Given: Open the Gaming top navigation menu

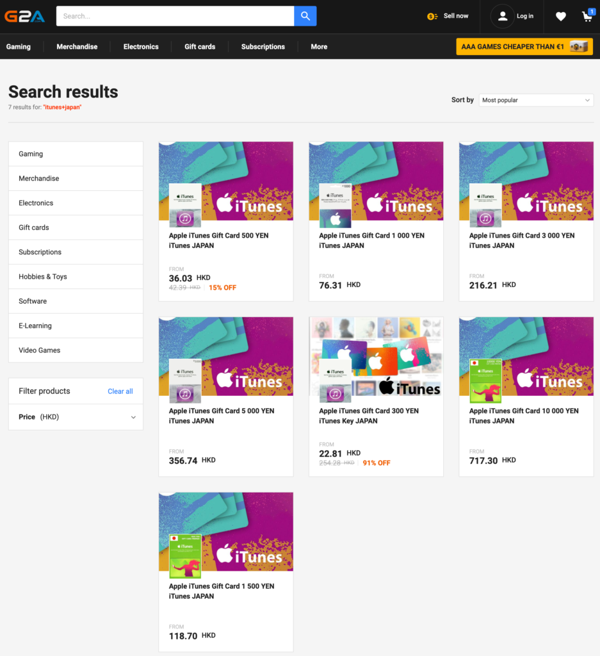Looking at the screenshot, I should pyautogui.click(x=19, y=46).
